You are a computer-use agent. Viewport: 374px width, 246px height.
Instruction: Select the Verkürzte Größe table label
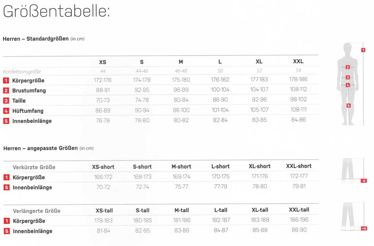[x=34, y=167]
